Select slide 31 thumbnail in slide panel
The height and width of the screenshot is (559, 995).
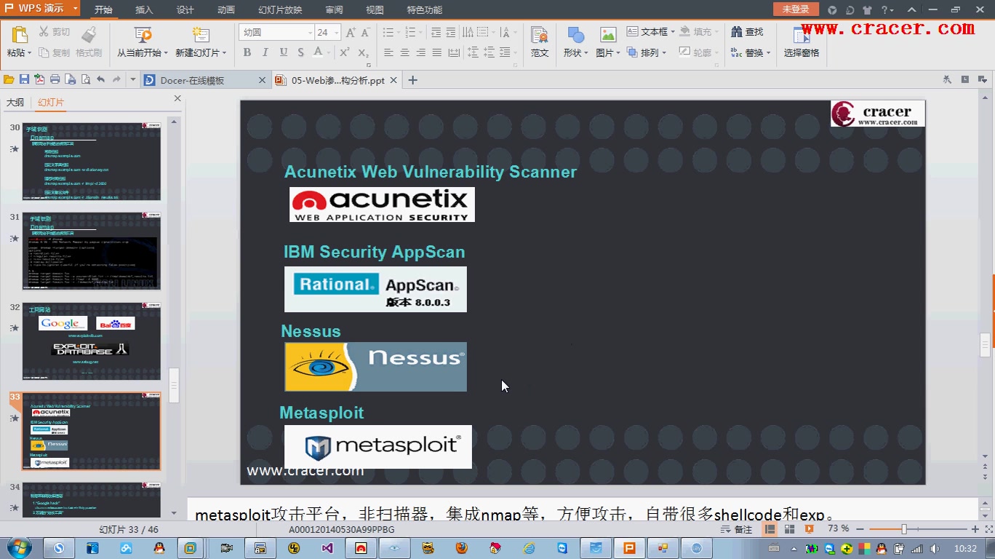pos(92,251)
